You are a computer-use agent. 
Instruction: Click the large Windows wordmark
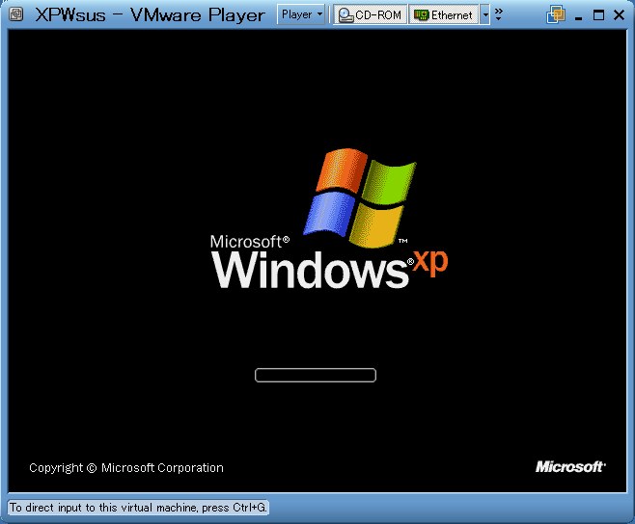click(x=311, y=269)
